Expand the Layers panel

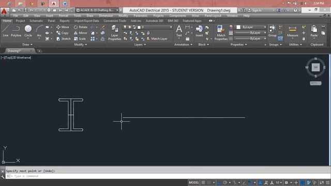click(140, 44)
